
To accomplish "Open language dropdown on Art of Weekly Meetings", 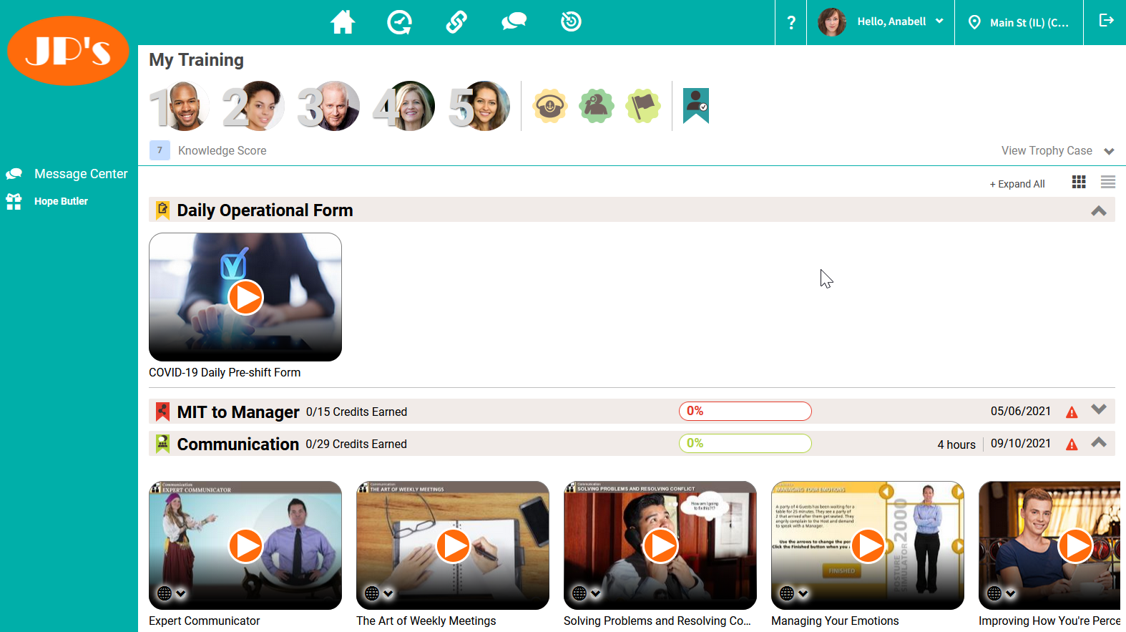I will coord(379,593).
